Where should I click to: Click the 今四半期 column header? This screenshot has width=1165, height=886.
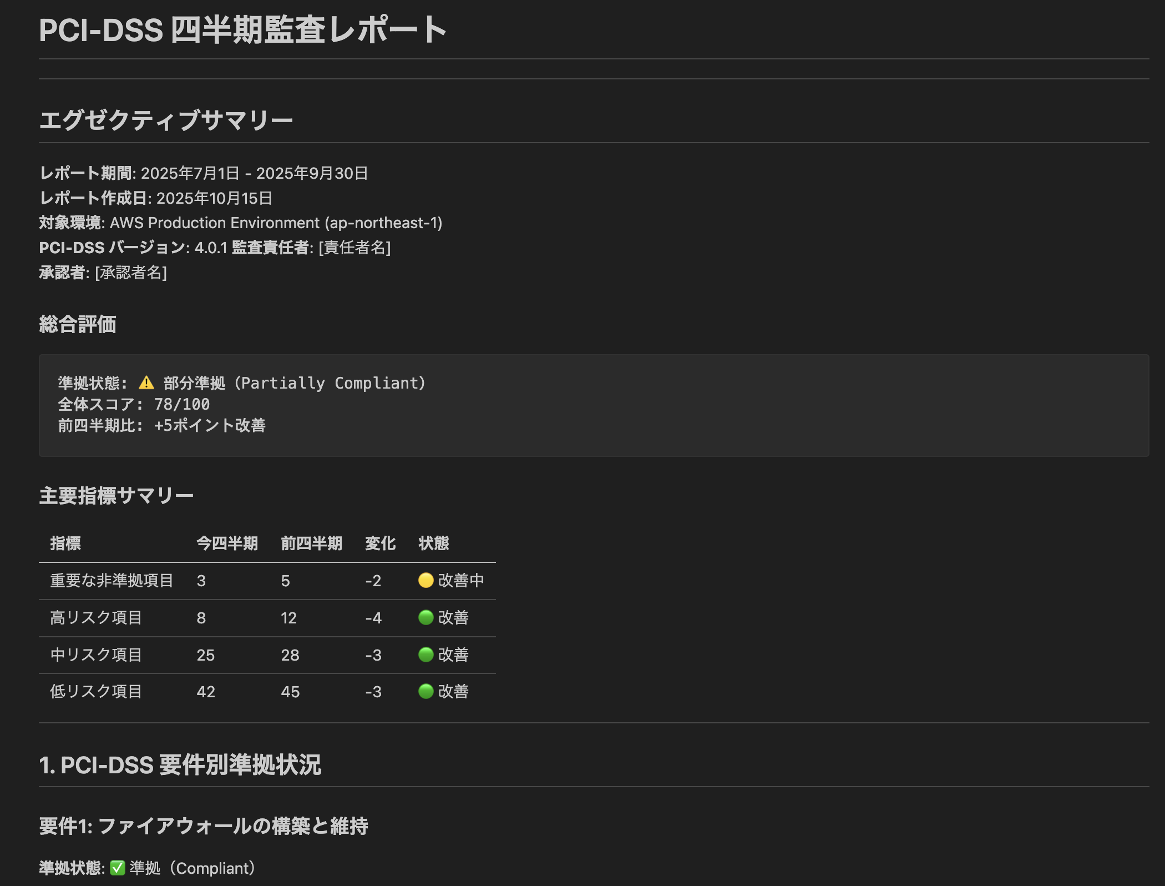tap(227, 543)
